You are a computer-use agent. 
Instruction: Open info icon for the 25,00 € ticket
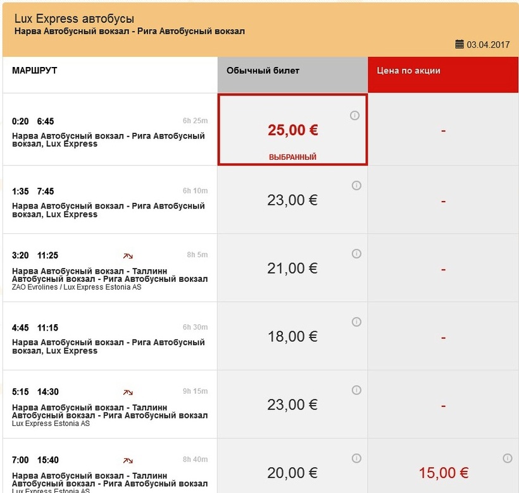pyautogui.click(x=354, y=116)
